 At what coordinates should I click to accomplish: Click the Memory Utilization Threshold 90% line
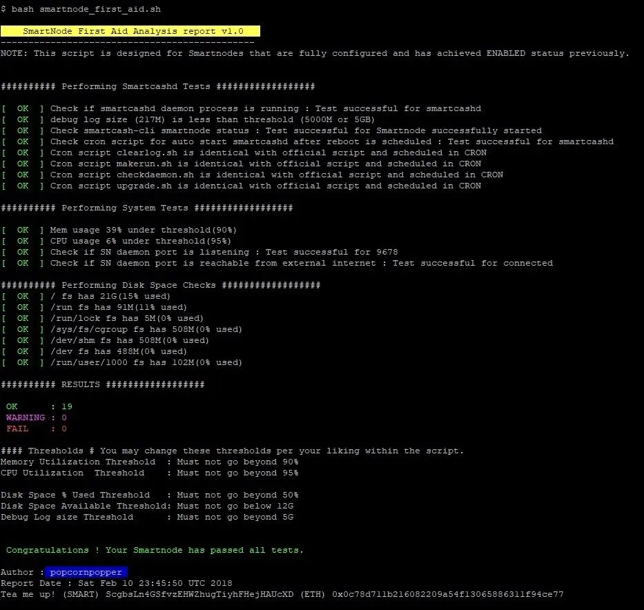coord(150,462)
